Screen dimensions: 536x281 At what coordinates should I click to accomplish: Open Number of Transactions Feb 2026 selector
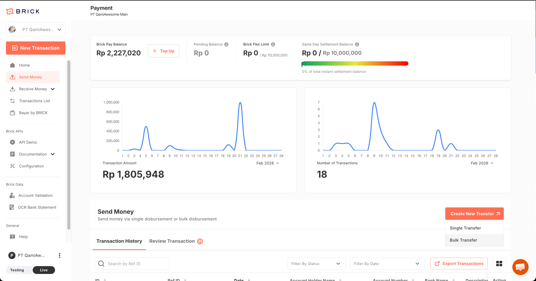coord(482,163)
